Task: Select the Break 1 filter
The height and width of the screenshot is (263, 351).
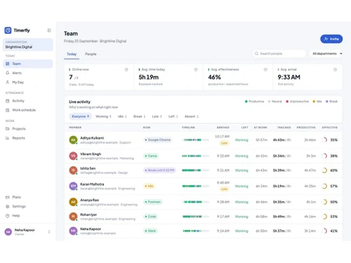Action: point(140,116)
